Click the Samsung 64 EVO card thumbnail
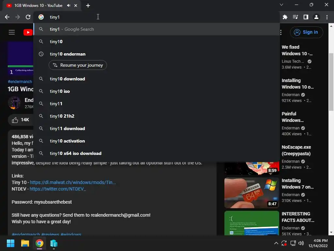The height and width of the screenshot is (251, 334). coord(251,193)
